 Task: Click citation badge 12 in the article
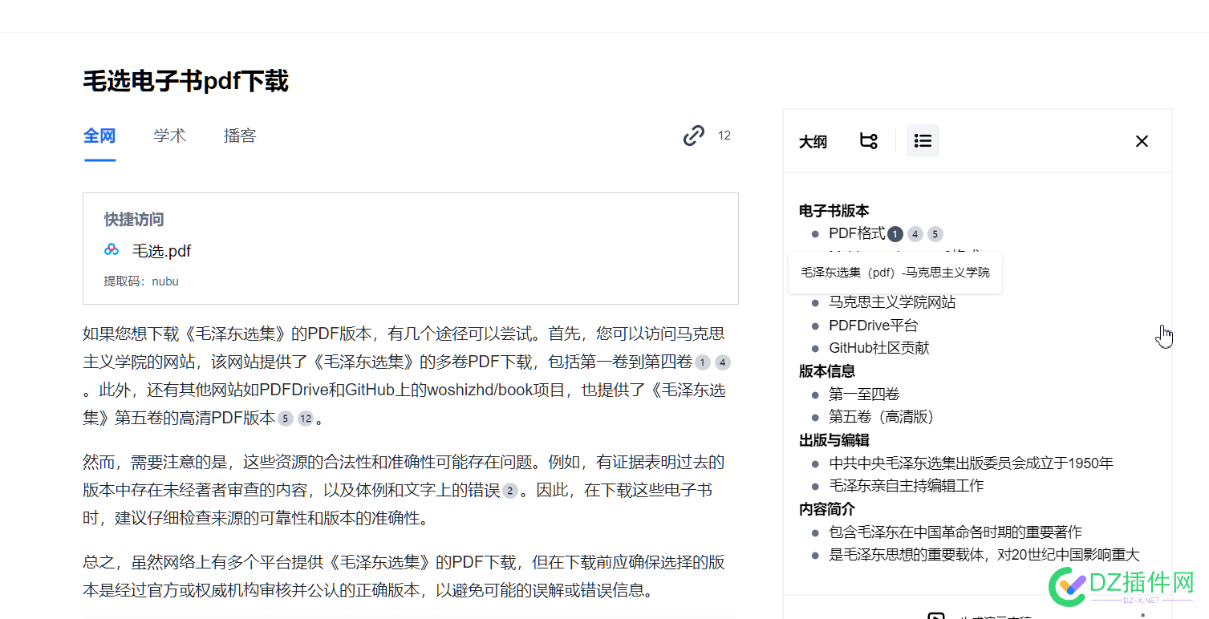click(x=306, y=419)
